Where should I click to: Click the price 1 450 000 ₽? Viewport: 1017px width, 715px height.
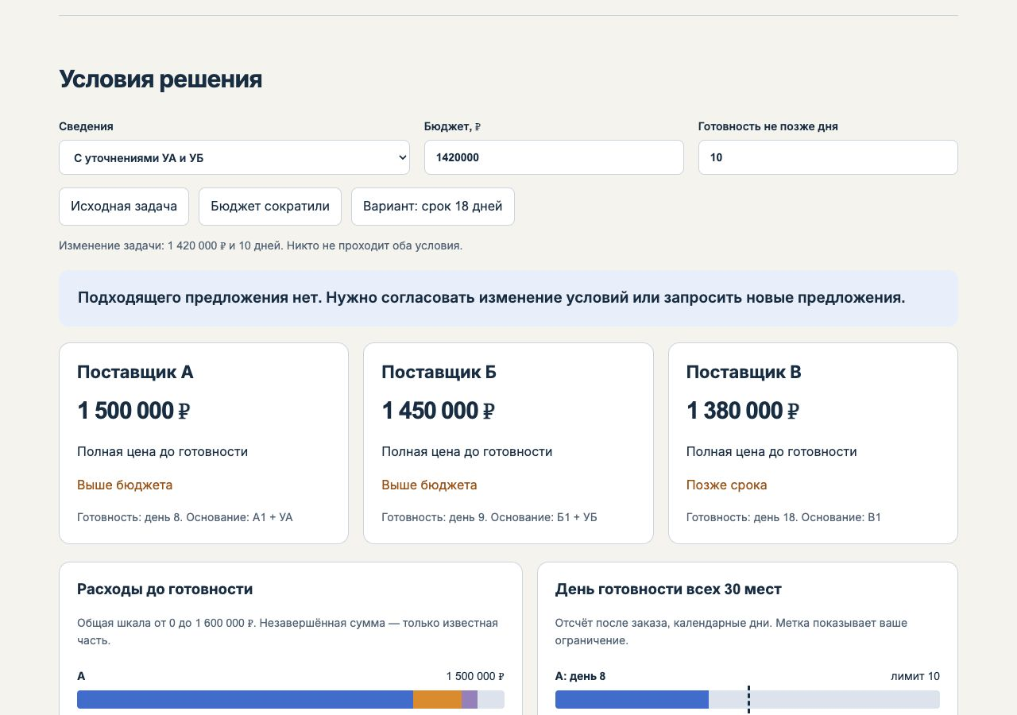coord(438,411)
